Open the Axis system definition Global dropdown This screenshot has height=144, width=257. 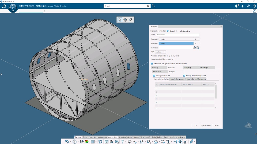pos(170,60)
